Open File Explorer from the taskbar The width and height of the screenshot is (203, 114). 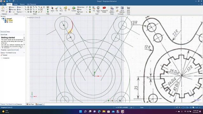click(104, 111)
